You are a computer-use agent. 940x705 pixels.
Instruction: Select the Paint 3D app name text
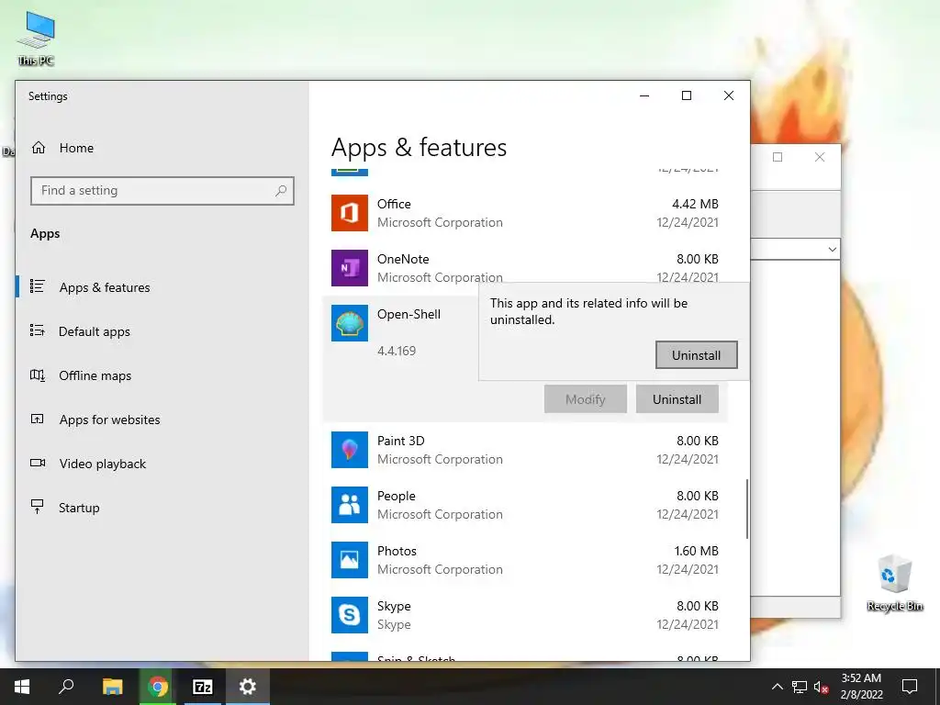point(400,441)
